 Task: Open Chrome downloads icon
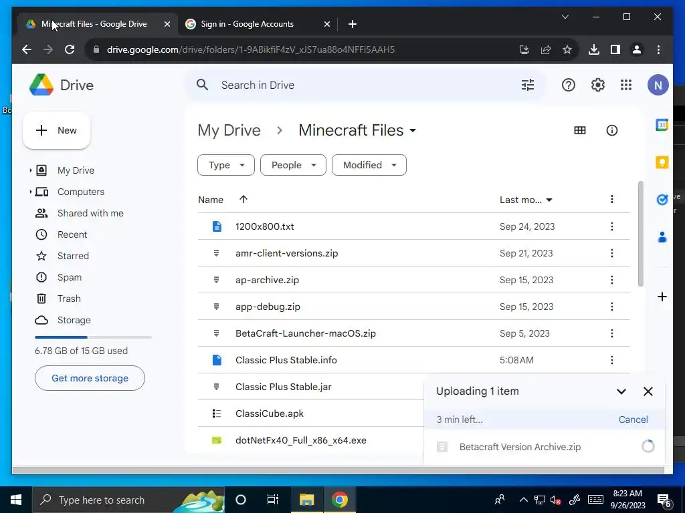pos(594,49)
